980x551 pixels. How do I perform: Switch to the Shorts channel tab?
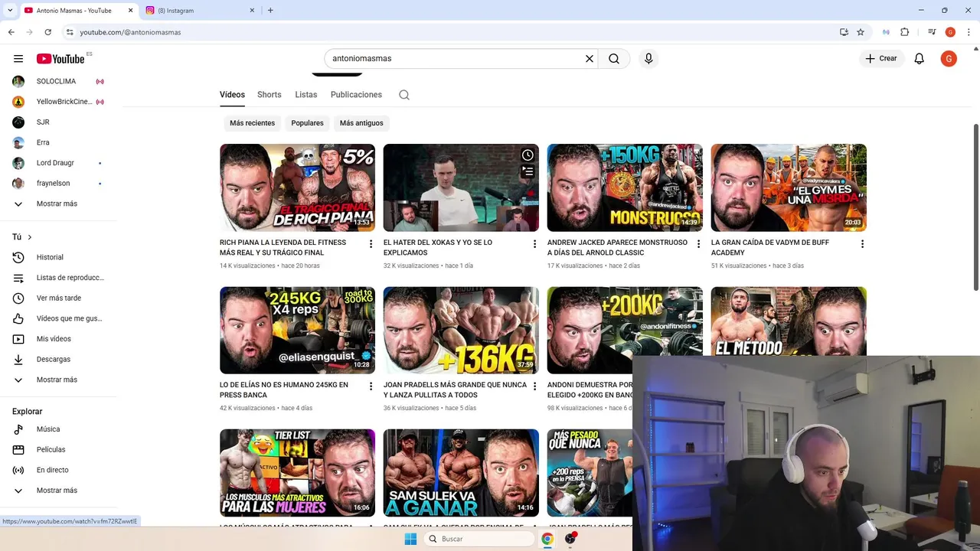pos(269,95)
